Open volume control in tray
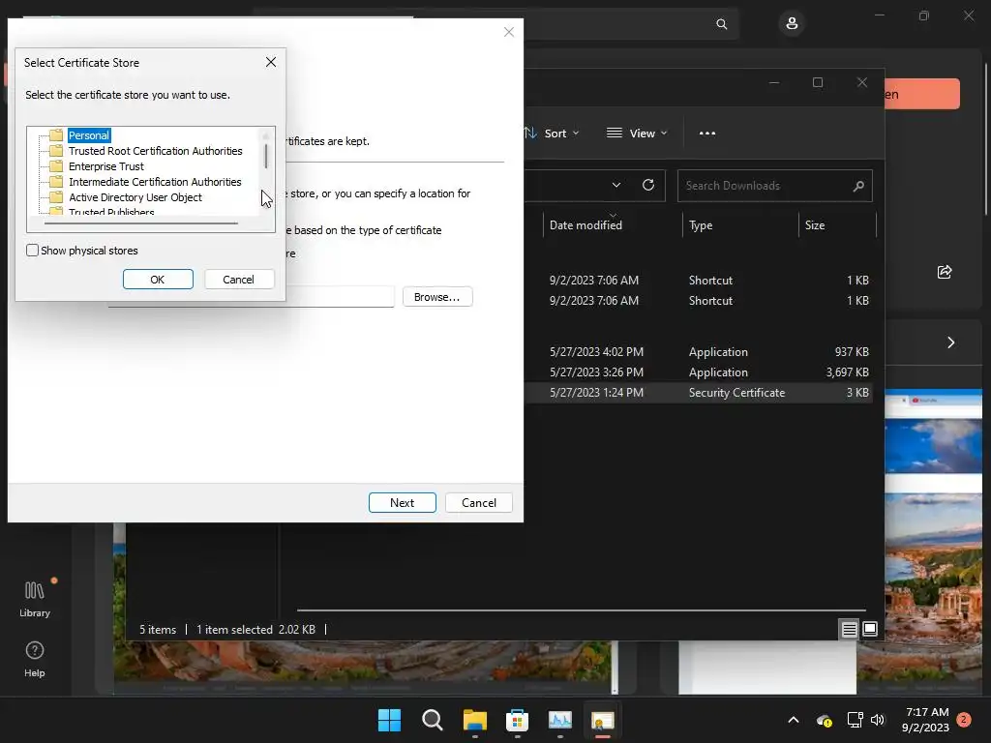Image resolution: width=991 pixels, height=743 pixels. coord(877,720)
